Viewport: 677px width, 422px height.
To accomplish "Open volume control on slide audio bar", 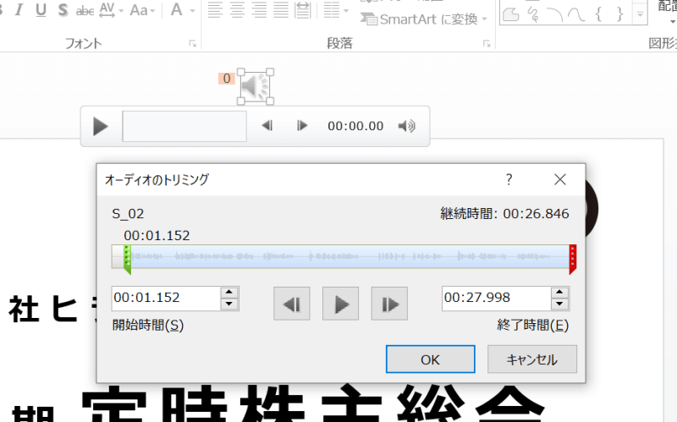I will [406, 126].
